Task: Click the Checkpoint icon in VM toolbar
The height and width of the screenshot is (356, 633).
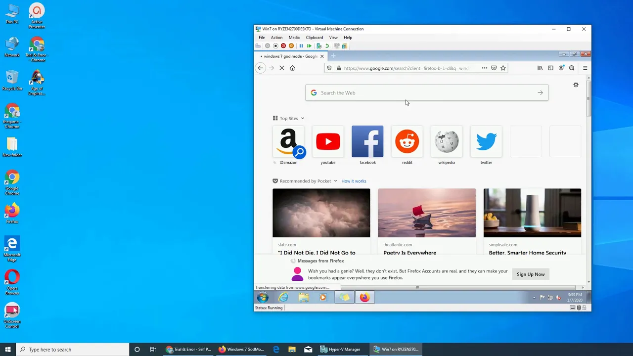Action: [x=319, y=46]
